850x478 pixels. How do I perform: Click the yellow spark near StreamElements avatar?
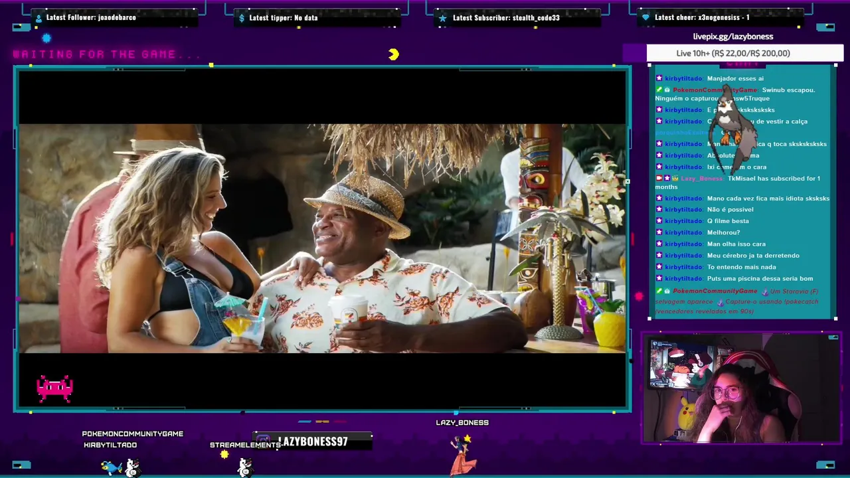224,455
